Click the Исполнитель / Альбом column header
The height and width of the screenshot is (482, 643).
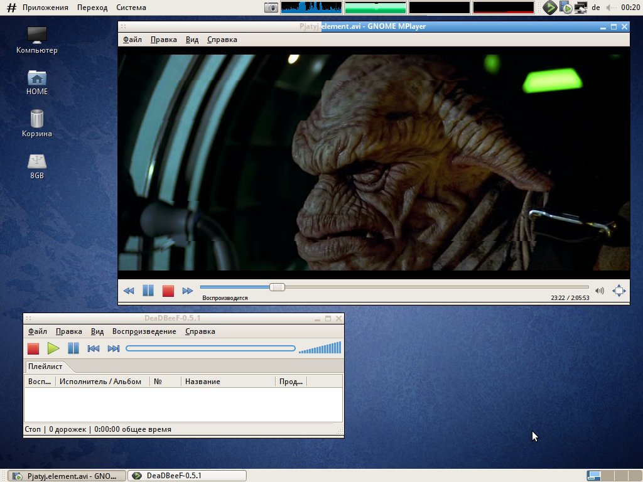(102, 382)
